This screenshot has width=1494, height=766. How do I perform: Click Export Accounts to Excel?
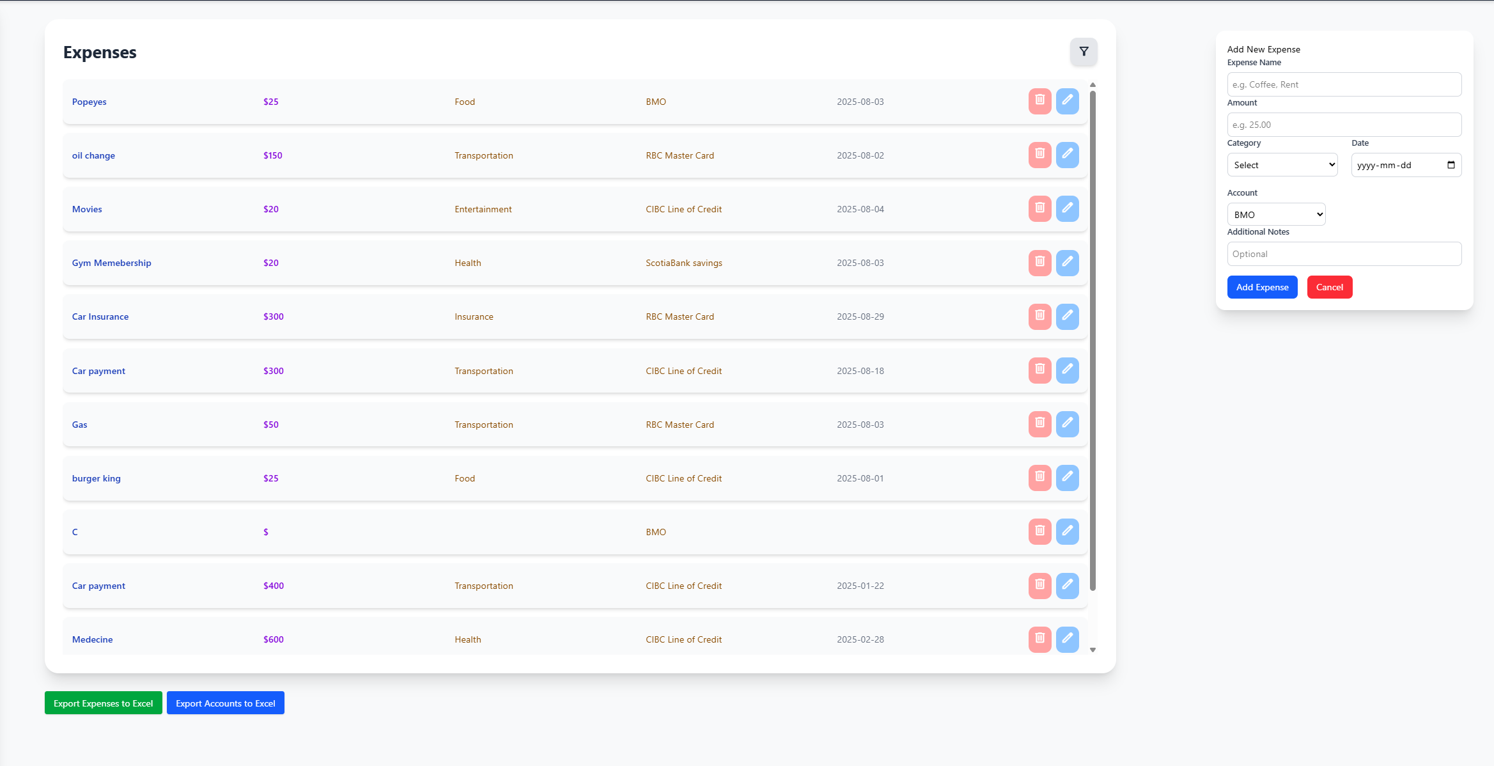point(225,702)
